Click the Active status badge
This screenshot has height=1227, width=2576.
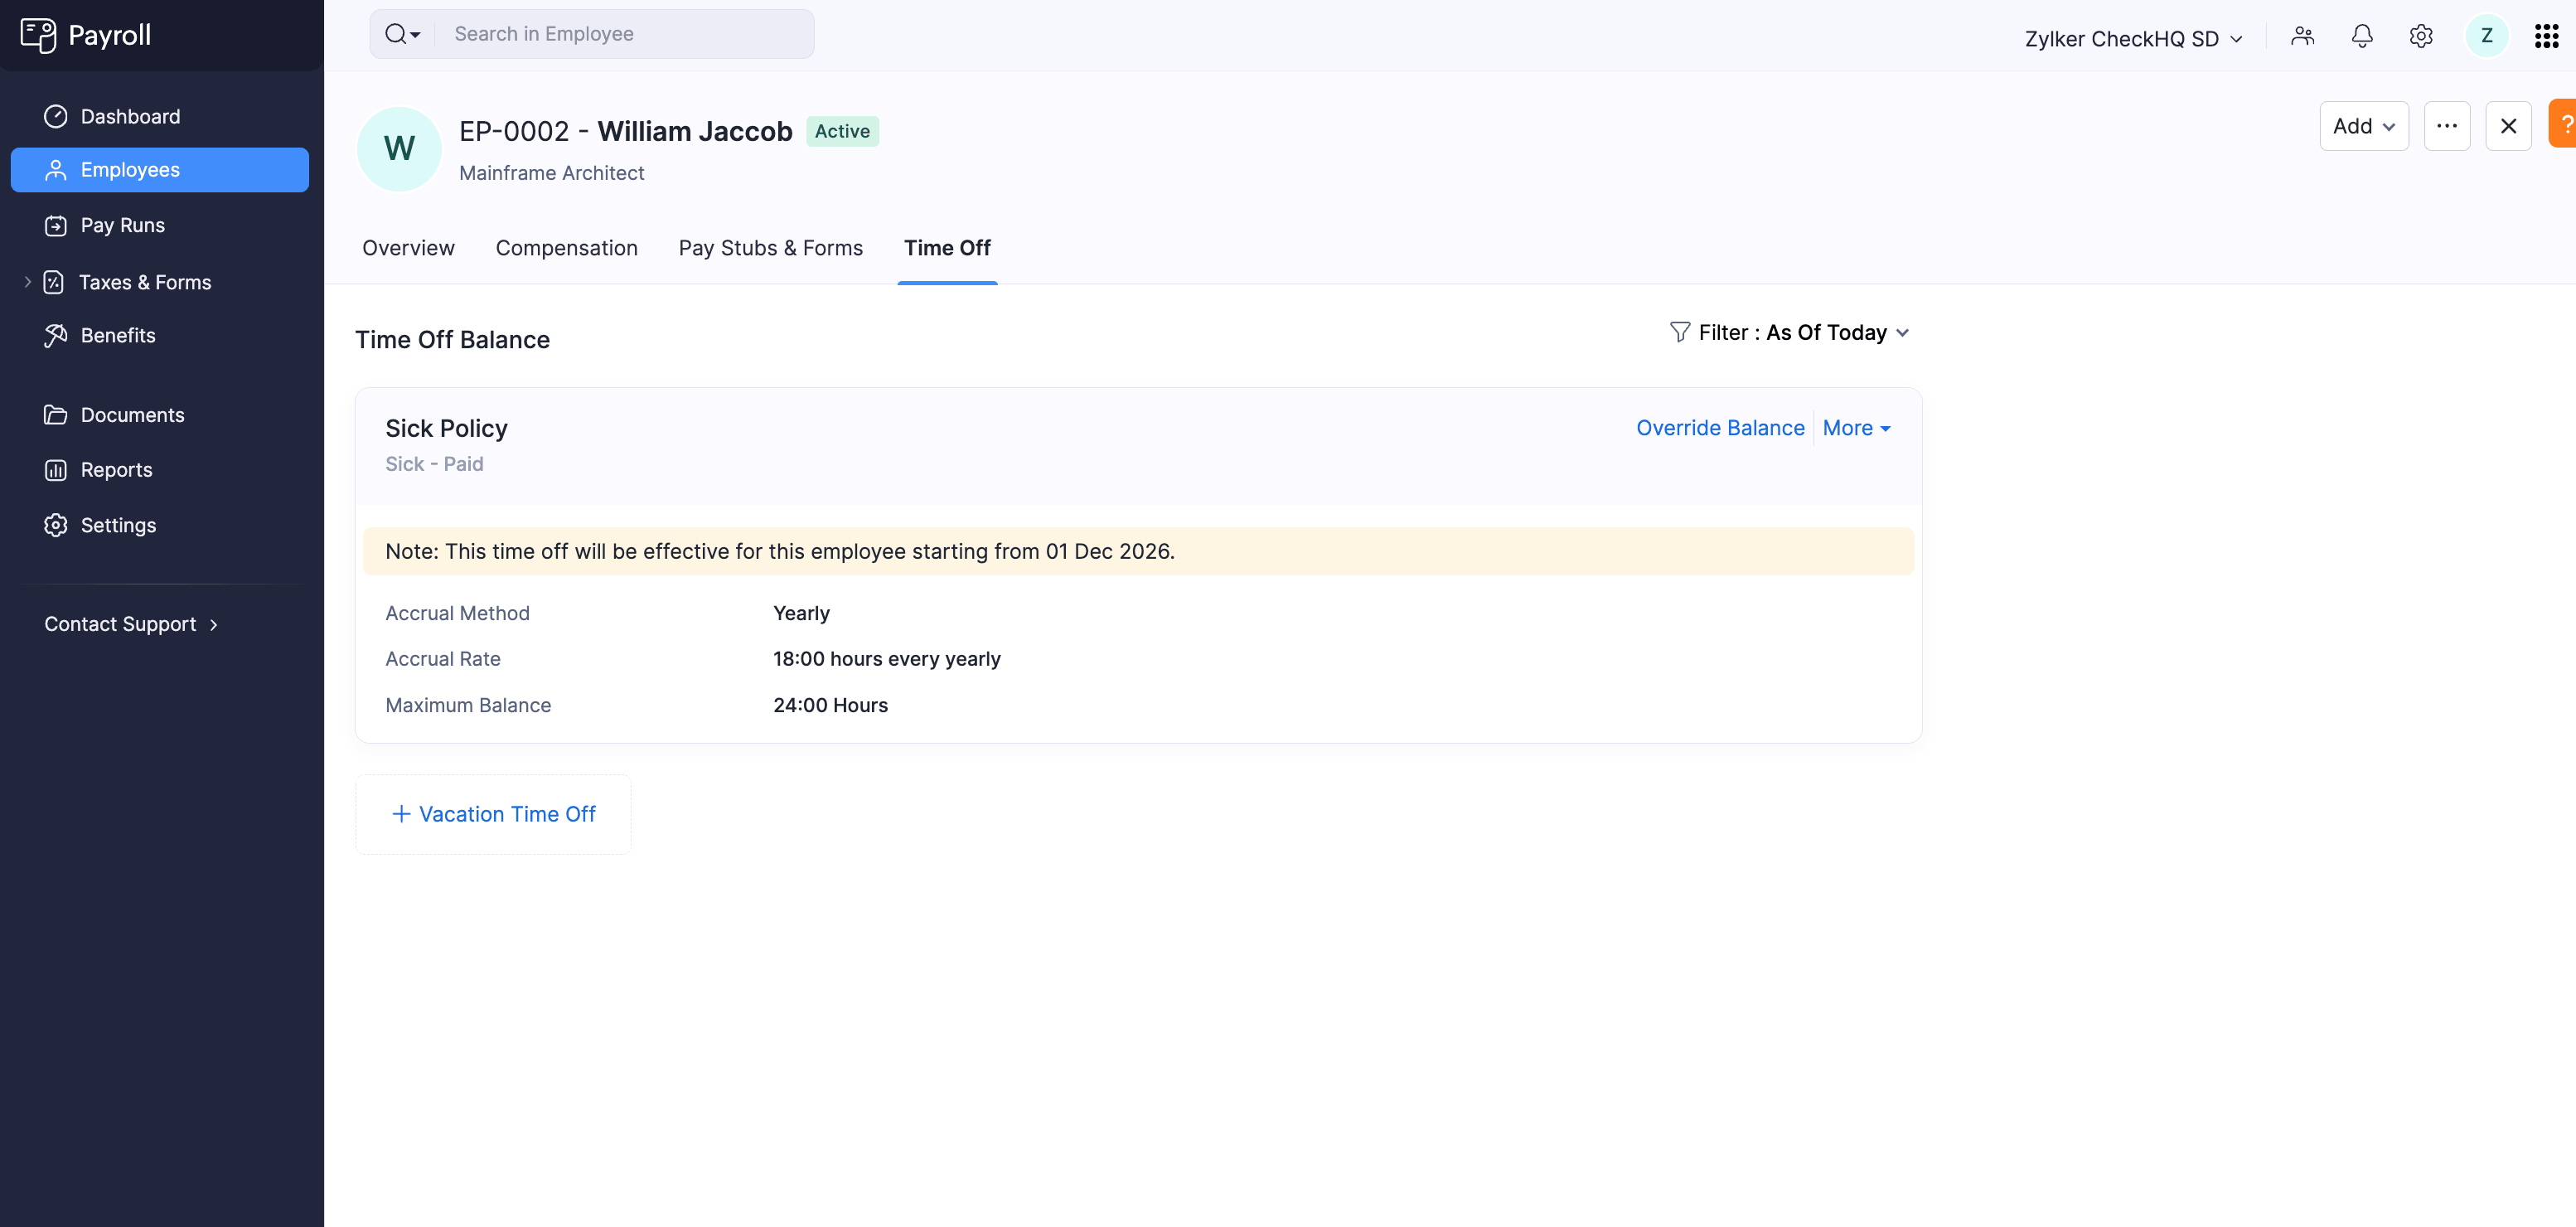(x=842, y=131)
